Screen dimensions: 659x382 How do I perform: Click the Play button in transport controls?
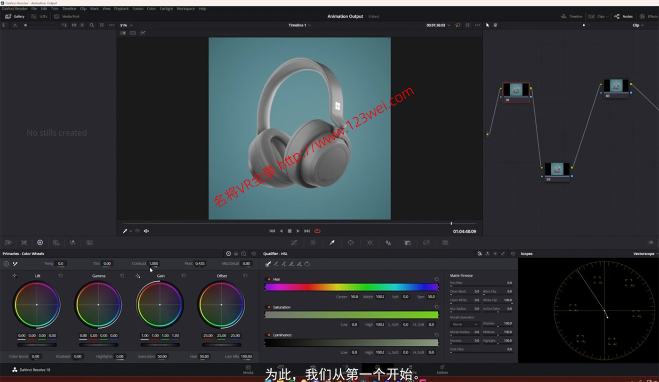tap(298, 231)
